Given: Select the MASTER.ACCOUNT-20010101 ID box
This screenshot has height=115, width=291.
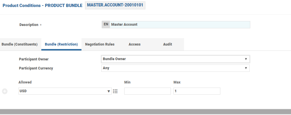Looking at the screenshot, I should click(x=115, y=5).
